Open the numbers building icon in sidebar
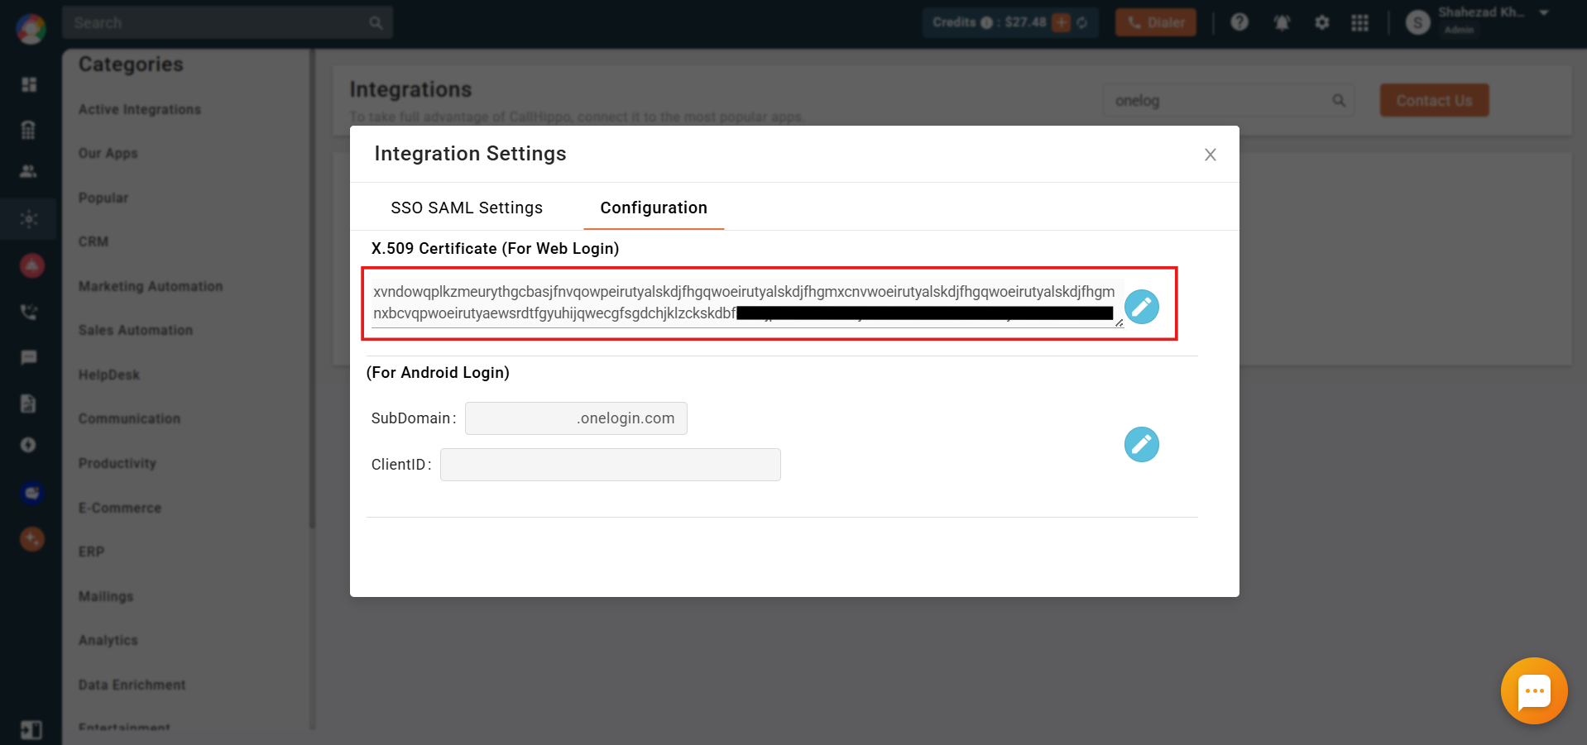This screenshot has height=745, width=1587. click(28, 130)
